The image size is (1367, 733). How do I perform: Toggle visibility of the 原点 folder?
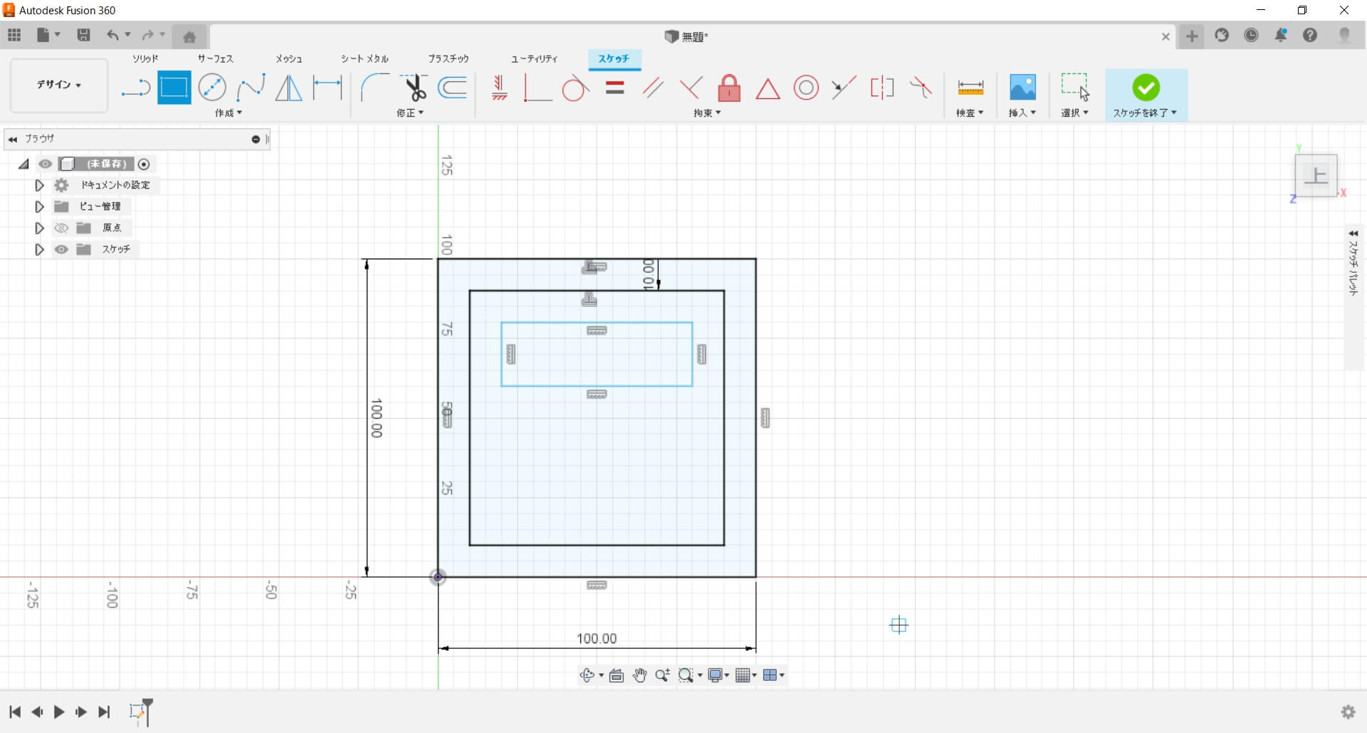(62, 228)
